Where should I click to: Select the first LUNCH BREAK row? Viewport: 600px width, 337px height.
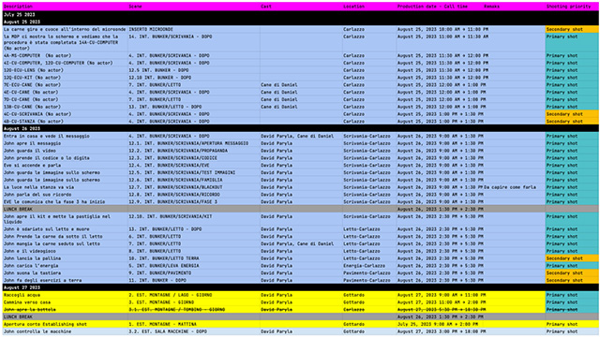tap(300, 209)
